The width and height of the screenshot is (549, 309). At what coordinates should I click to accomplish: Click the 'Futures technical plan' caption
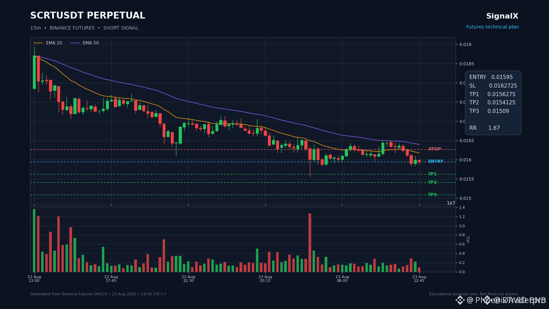[x=492, y=27]
